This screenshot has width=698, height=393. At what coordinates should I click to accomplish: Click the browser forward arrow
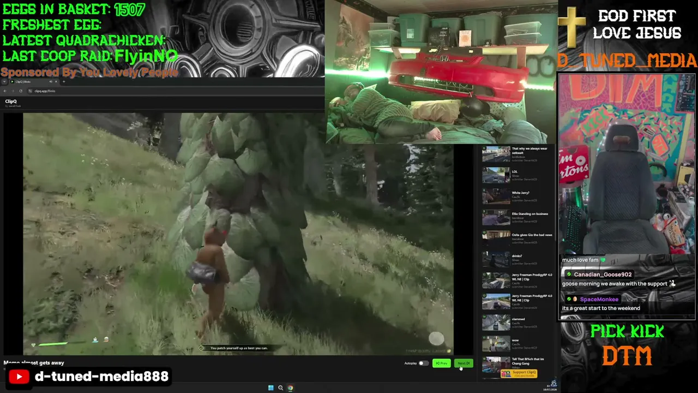click(13, 91)
